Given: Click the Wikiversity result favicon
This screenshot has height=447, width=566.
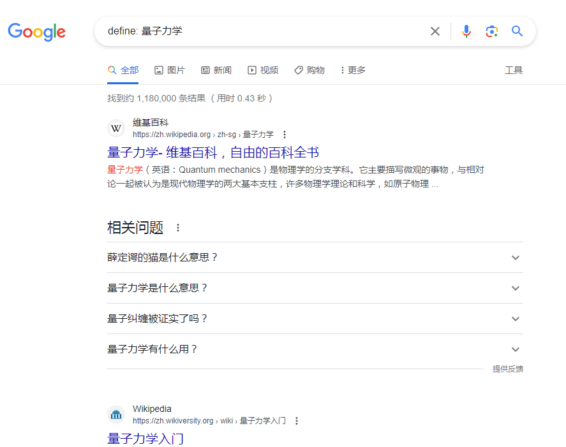Looking at the screenshot, I should pyautogui.click(x=116, y=415).
